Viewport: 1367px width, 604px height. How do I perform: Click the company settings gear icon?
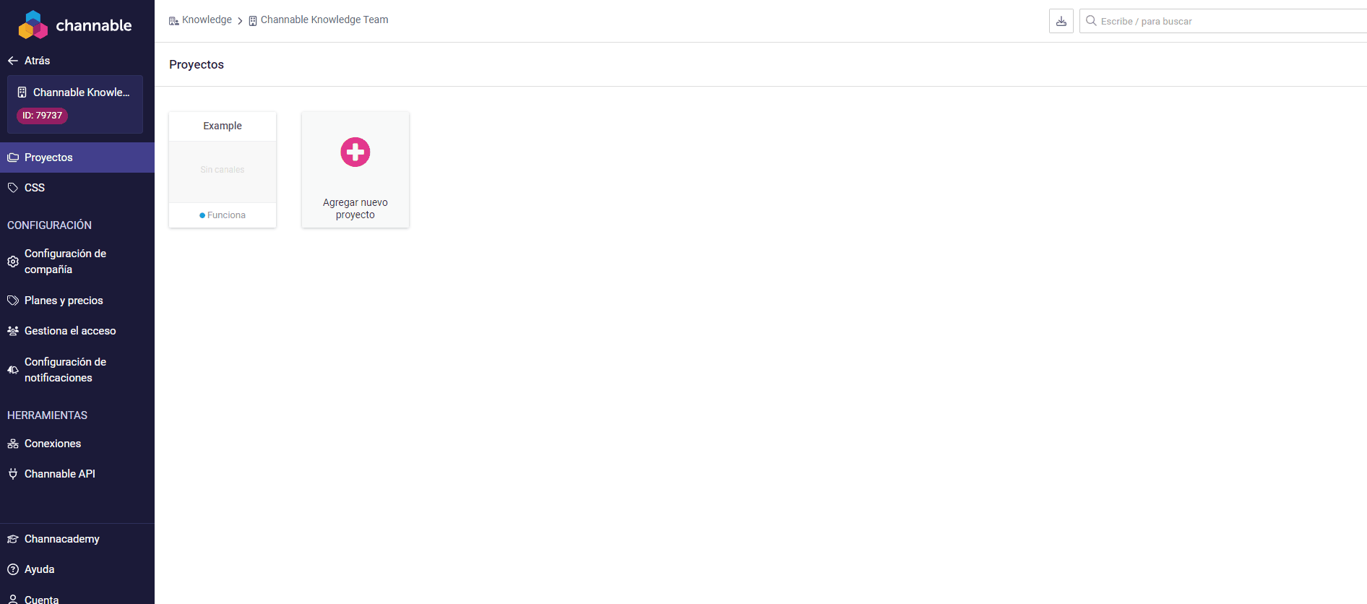point(13,262)
